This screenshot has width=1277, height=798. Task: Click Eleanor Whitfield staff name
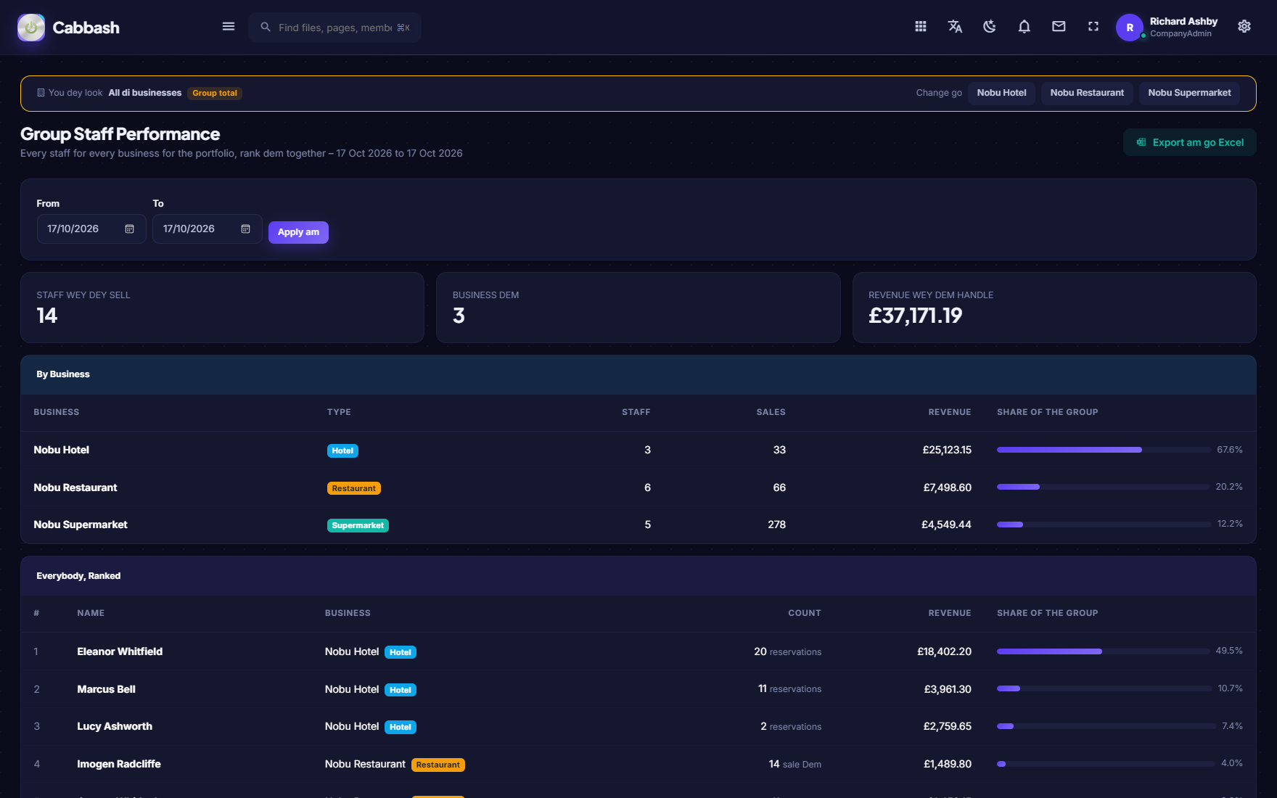[120, 651]
